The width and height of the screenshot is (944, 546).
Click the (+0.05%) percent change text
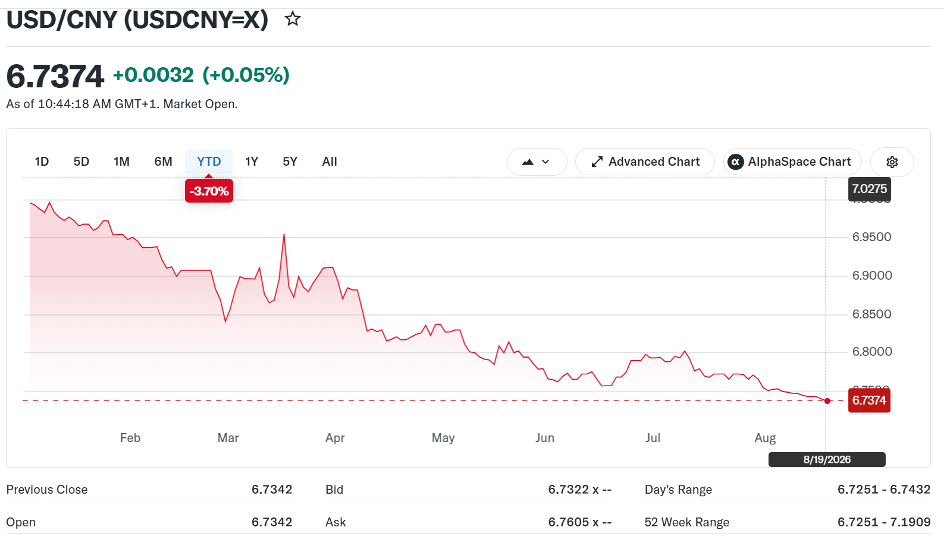point(246,75)
